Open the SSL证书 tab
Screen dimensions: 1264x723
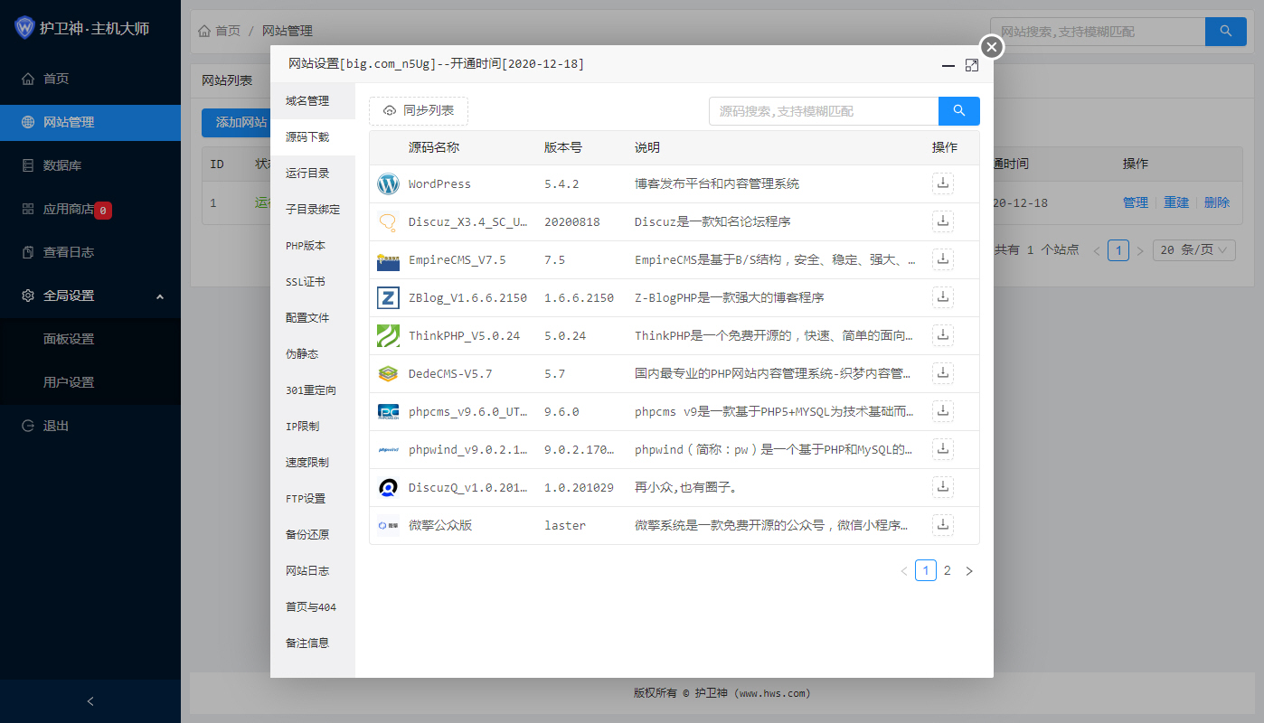(313, 282)
